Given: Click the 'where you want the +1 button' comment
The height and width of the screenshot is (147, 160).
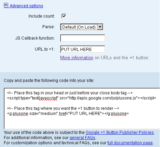Looking at the screenshot, I should (x=63, y=108).
